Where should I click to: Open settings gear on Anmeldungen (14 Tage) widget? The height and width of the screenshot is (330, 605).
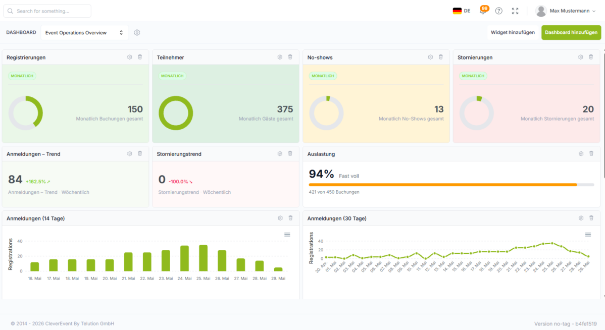pos(280,218)
